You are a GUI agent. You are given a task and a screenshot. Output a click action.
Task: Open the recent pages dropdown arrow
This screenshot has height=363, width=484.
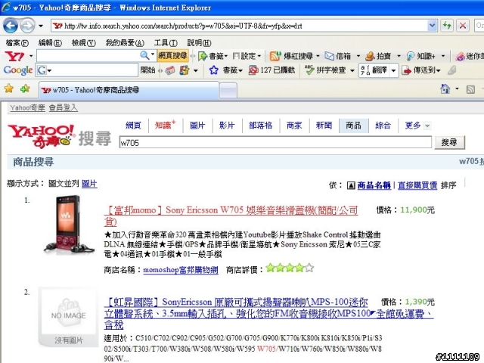41,26
